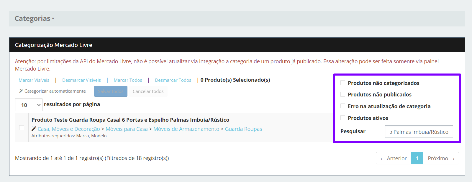Click Marcar Visíveis link
472x182 pixels.
pos(34,80)
